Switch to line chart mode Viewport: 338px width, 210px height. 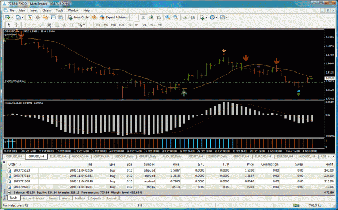159,17
